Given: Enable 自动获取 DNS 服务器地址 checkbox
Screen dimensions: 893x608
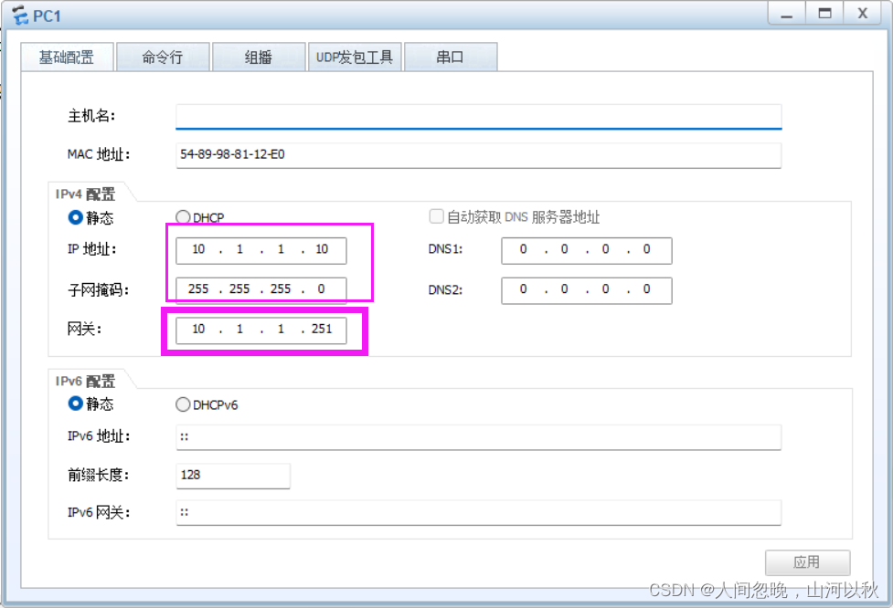Looking at the screenshot, I should 436,216.
